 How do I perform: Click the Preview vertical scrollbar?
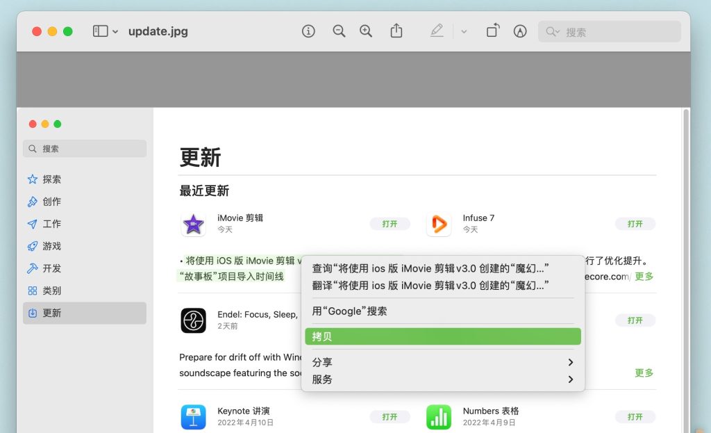click(x=686, y=270)
